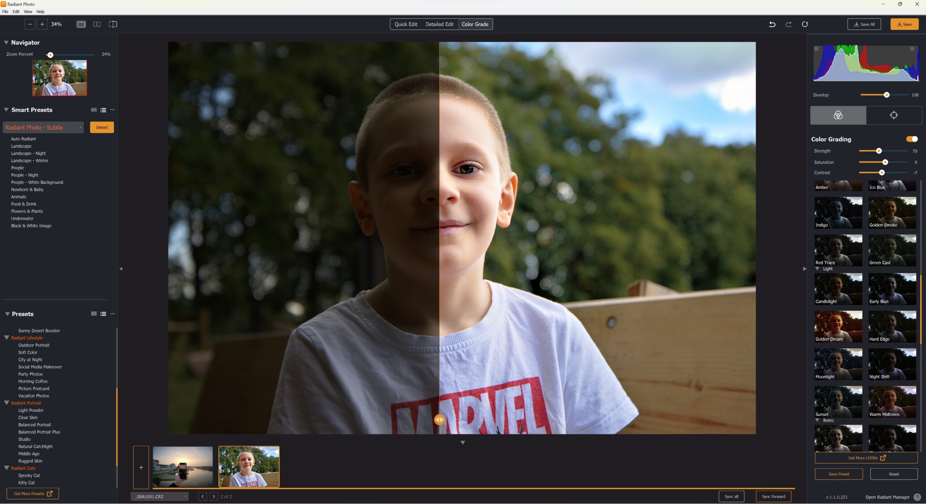The width and height of the screenshot is (926, 504).
Task: Click the redo arrow icon
Action: (x=789, y=24)
